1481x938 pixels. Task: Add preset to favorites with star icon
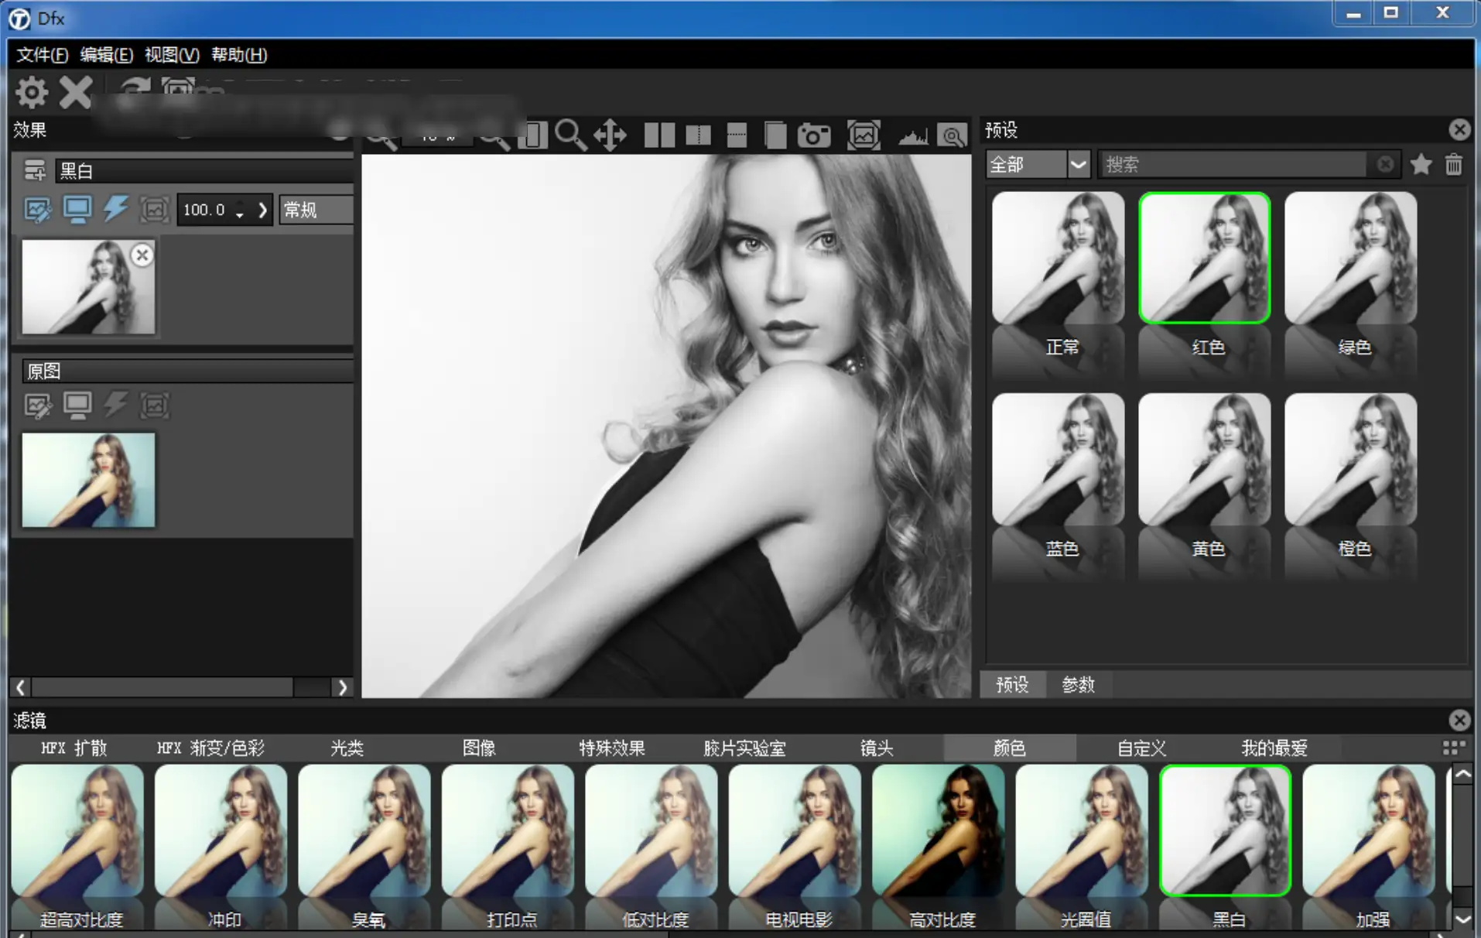1421,165
